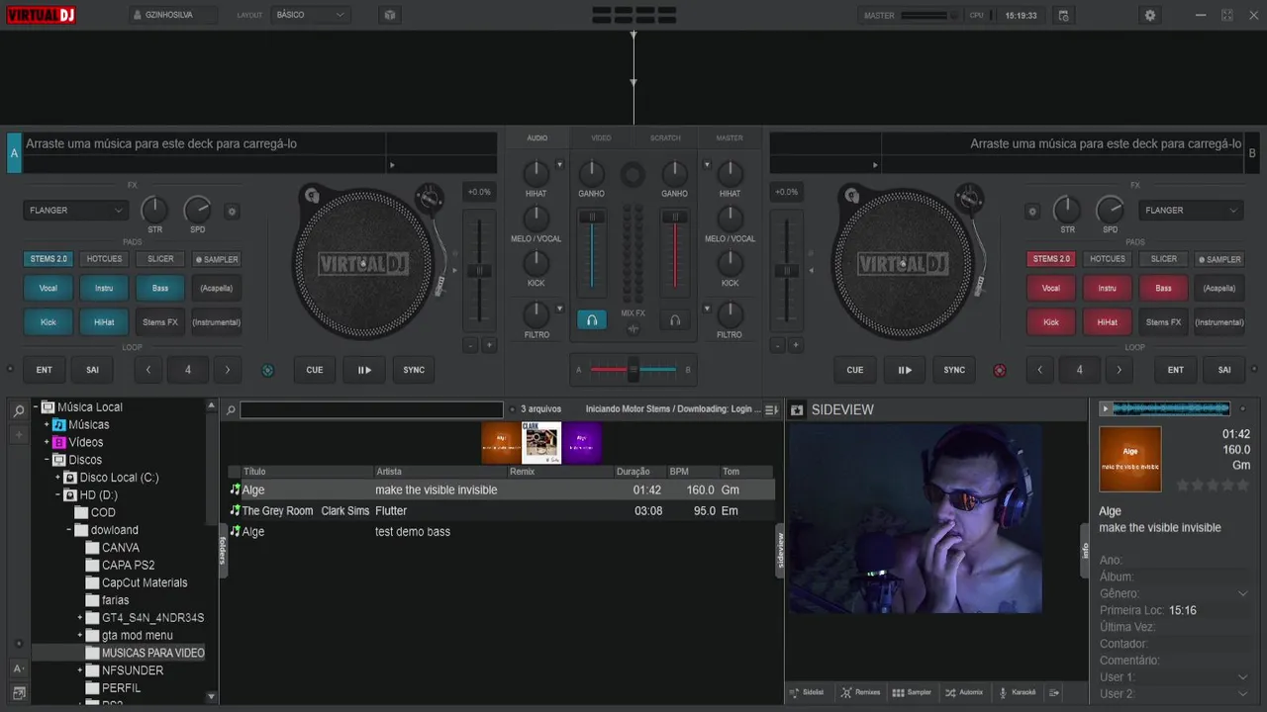Click the browser search magnifier icon
The width and height of the screenshot is (1267, 712).
(x=19, y=411)
